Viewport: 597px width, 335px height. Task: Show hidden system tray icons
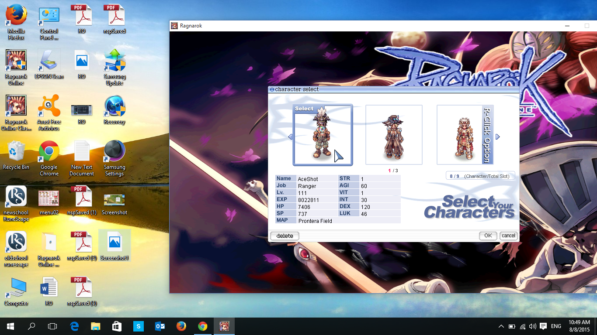point(501,326)
